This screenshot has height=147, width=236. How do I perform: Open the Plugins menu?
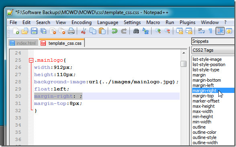pyautogui.click(x=187, y=22)
